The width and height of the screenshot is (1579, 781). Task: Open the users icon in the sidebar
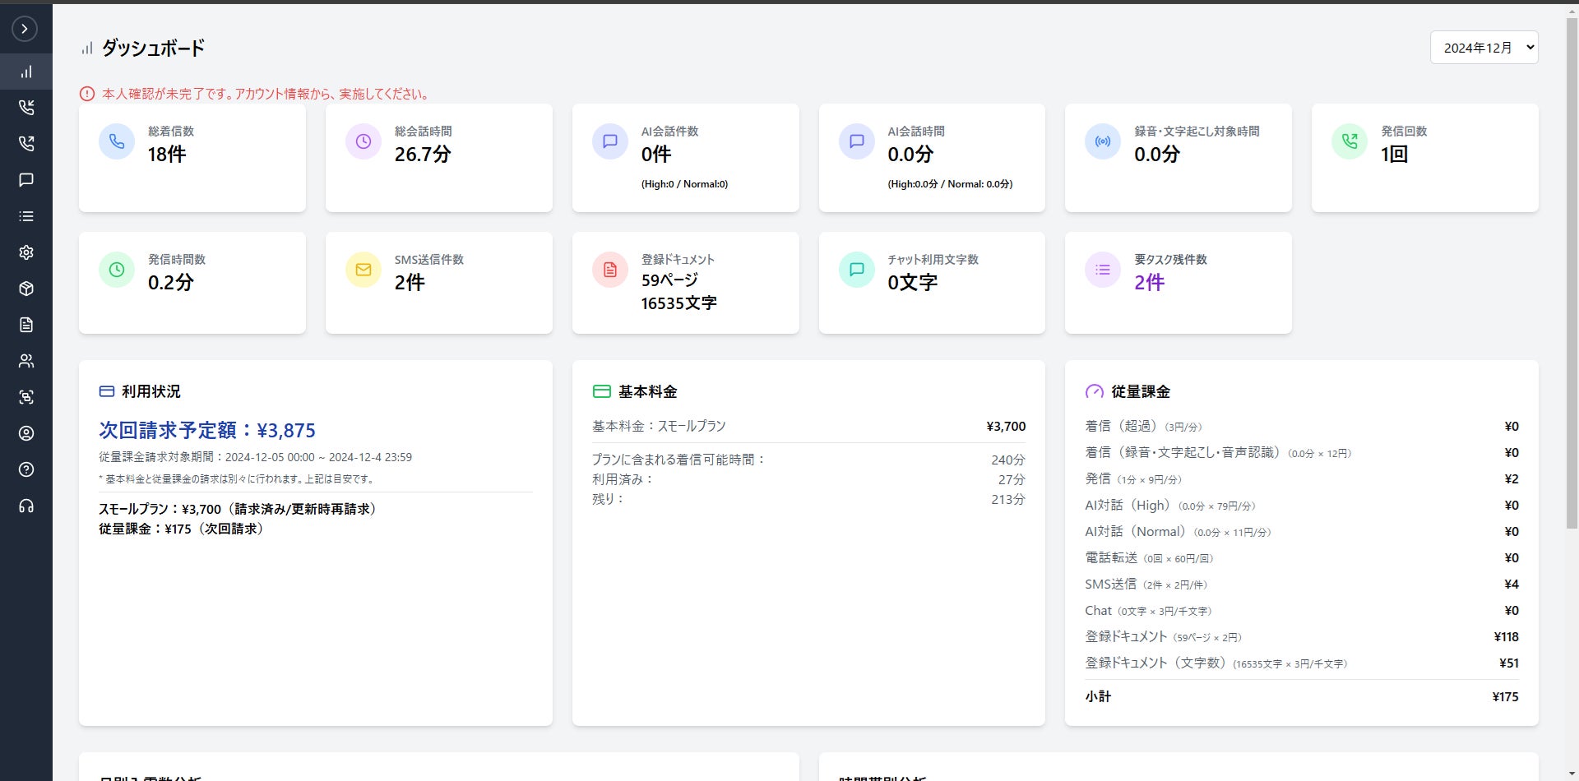point(26,361)
